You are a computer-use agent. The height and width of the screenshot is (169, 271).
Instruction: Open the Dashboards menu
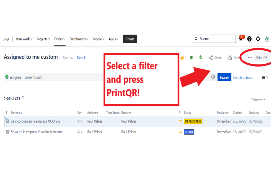pyautogui.click(x=79, y=39)
